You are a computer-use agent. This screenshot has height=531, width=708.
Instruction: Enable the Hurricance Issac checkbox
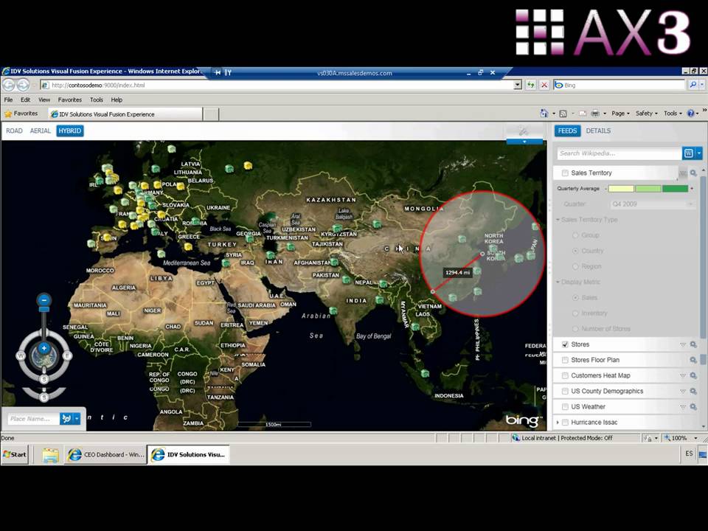point(565,422)
